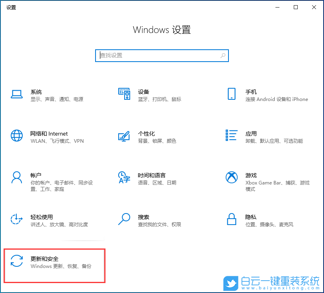Viewport: 324px width, 293px height.
Task: Open 设备 settings with printer icon
Action: [x=124, y=94]
